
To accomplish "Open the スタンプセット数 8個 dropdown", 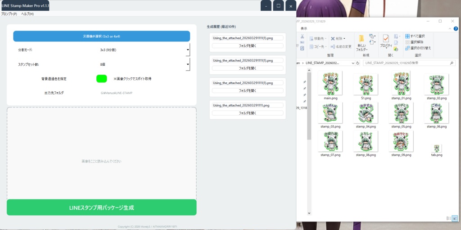I will 188,64.
